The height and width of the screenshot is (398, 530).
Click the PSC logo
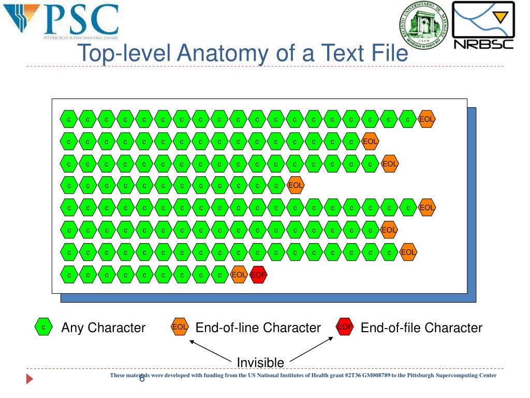(x=61, y=20)
